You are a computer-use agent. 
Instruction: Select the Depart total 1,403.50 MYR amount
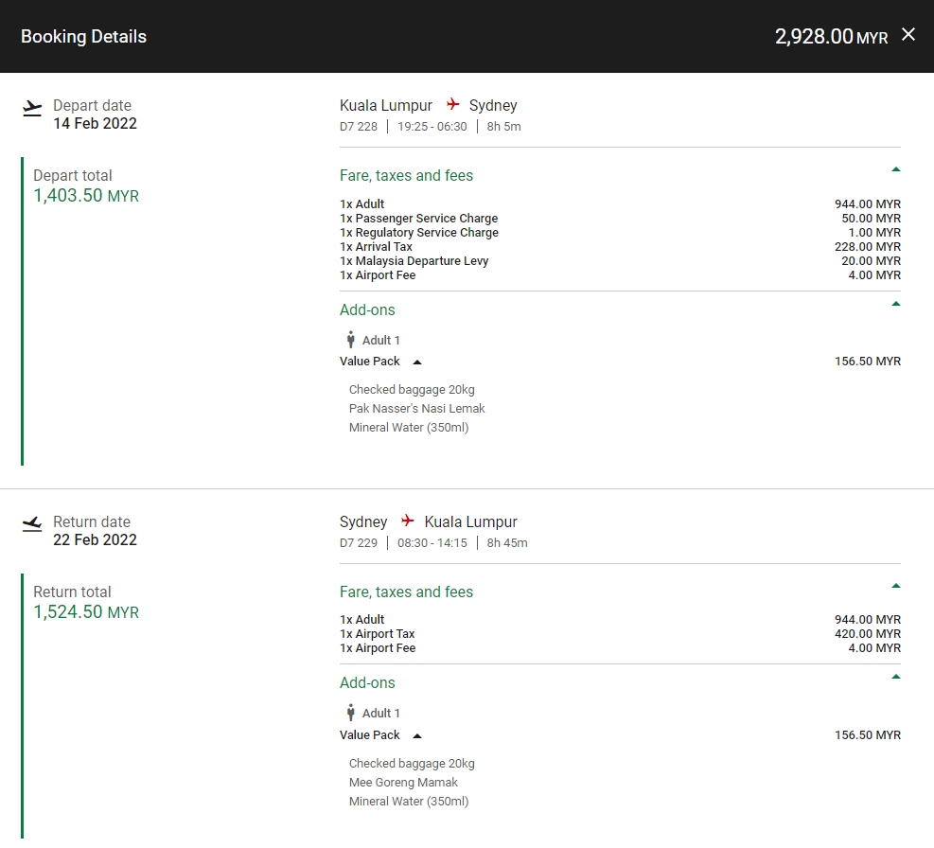[86, 196]
